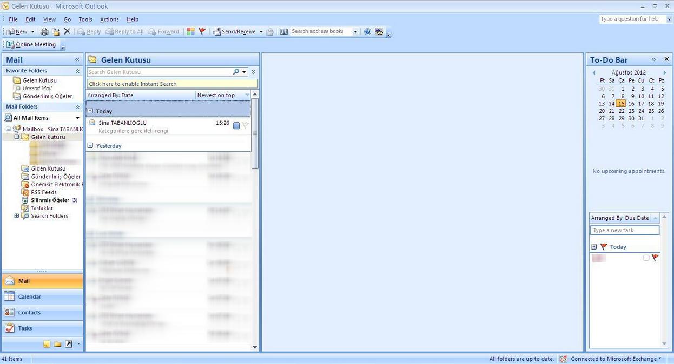Click the Follow Up flag toolbar icon
The height and width of the screenshot is (364, 674).
tap(202, 32)
